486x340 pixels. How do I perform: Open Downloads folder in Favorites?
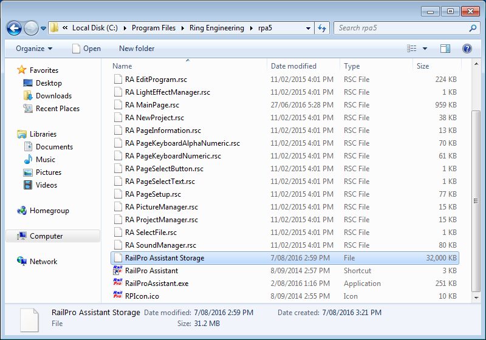pyautogui.click(x=53, y=96)
